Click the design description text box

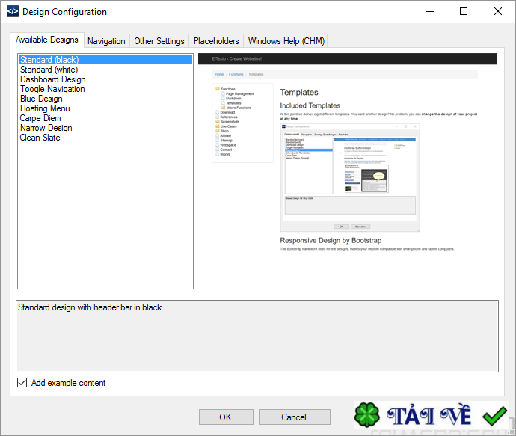click(x=257, y=336)
